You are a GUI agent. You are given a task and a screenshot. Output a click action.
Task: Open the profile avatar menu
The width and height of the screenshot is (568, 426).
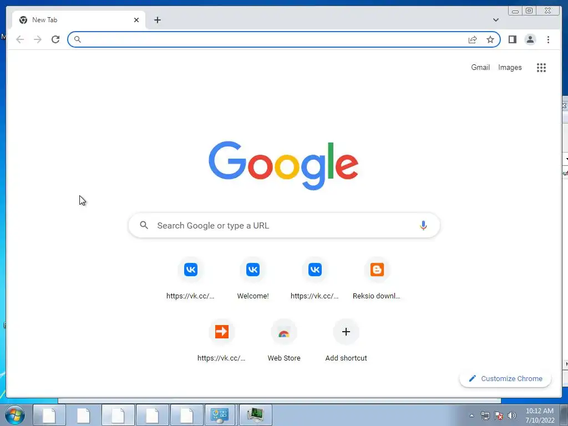point(530,39)
